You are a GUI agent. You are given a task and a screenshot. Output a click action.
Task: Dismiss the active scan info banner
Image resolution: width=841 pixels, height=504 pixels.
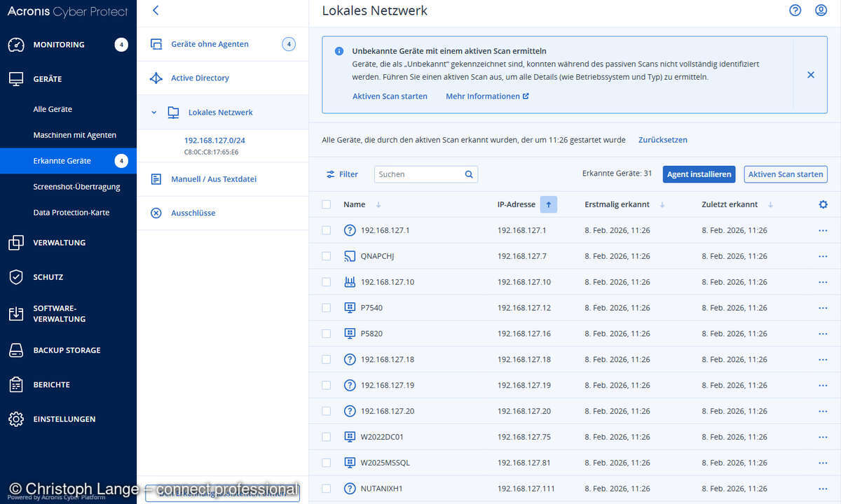click(810, 74)
